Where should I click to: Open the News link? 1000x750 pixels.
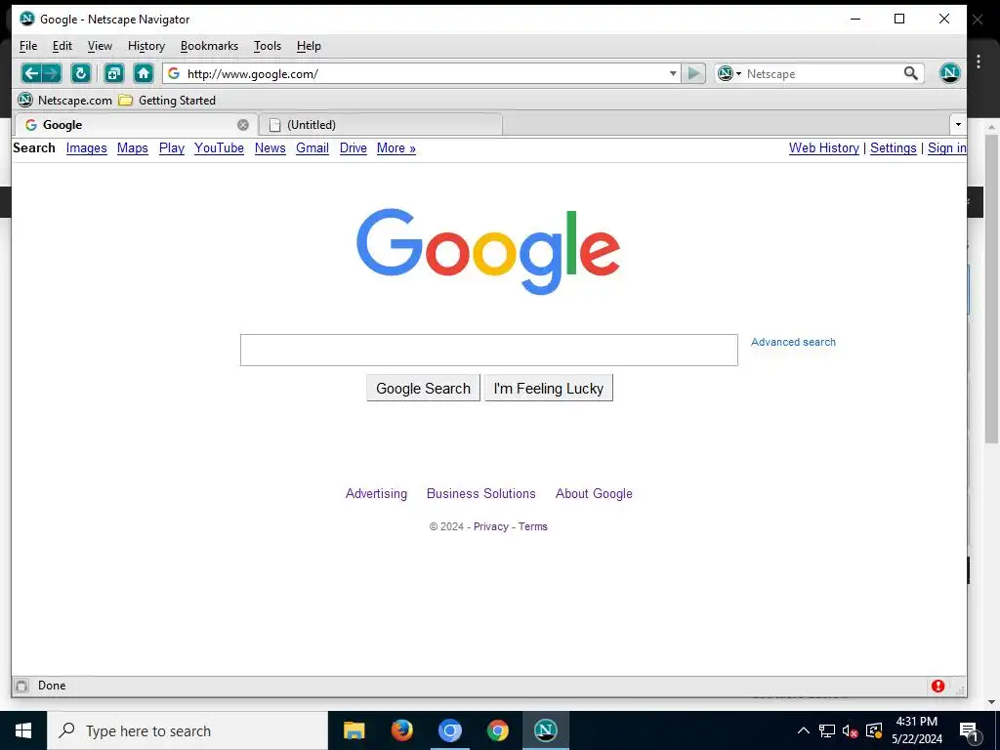(270, 148)
